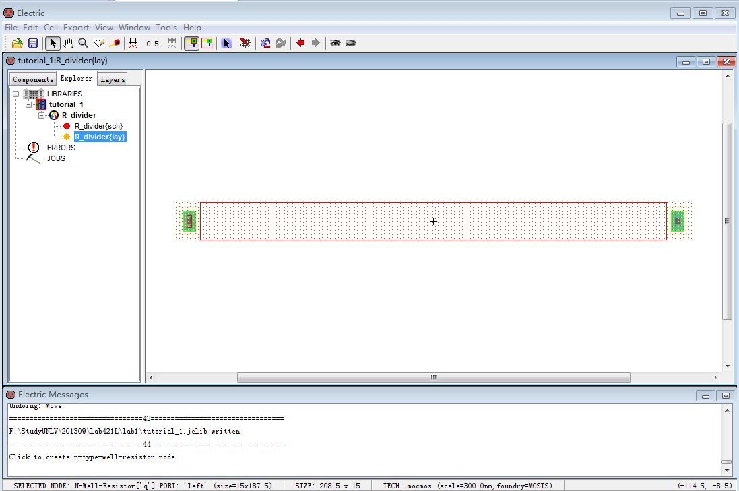Image resolution: width=739 pixels, height=491 pixels.
Task: Go forward with grey right arrow
Action: (316, 43)
